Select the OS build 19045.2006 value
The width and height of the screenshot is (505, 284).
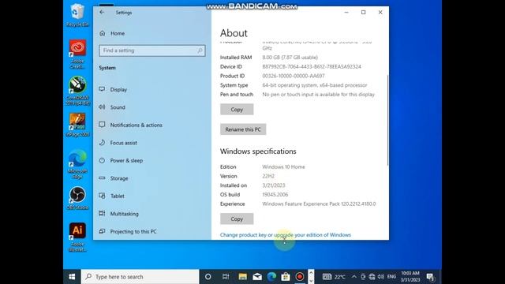click(275, 195)
